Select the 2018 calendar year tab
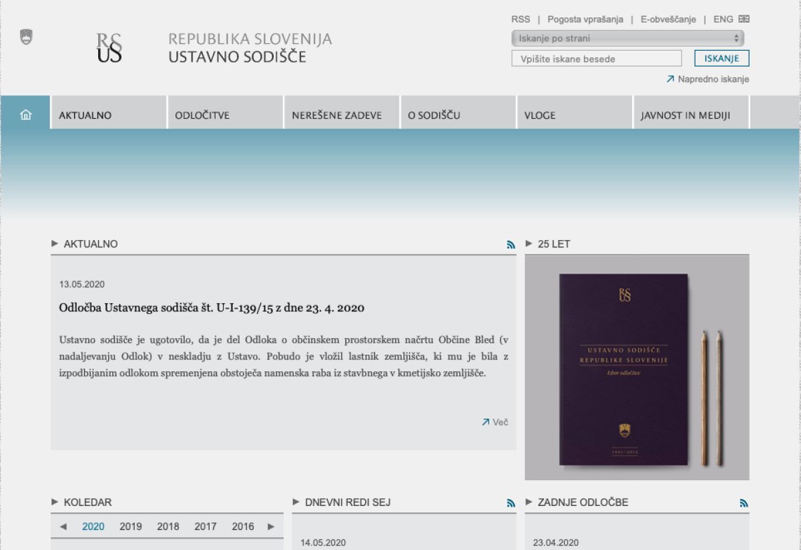The height and width of the screenshot is (550, 801). coord(168,527)
